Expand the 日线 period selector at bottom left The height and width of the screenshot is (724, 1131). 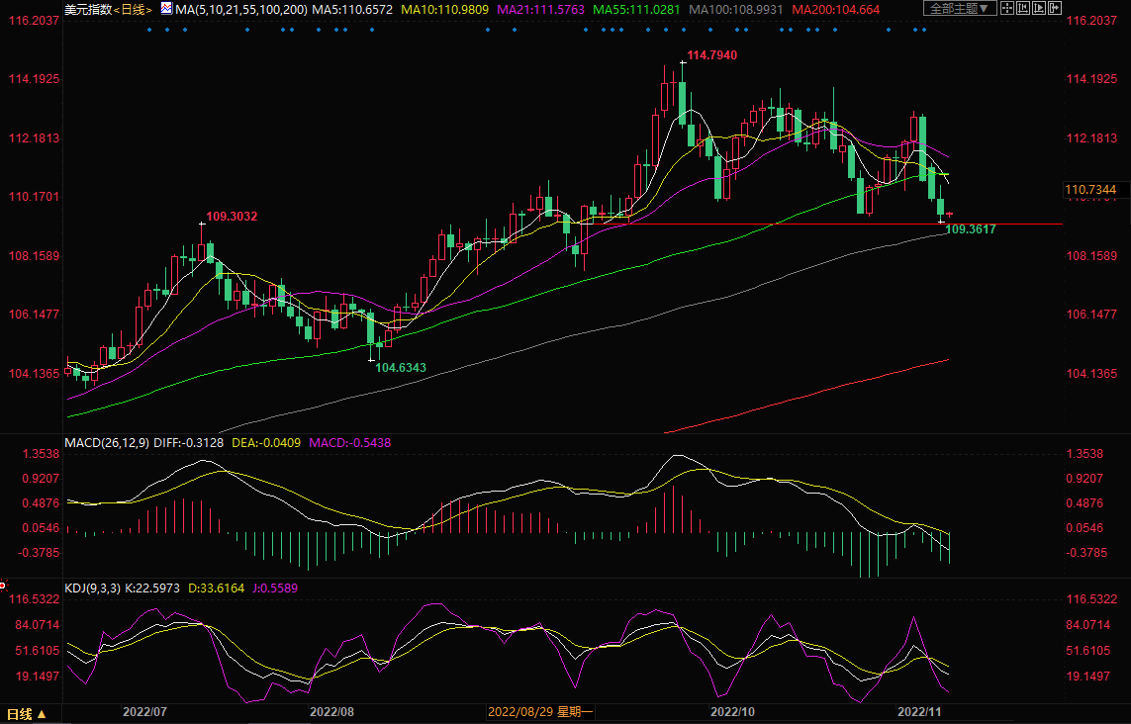coord(25,713)
